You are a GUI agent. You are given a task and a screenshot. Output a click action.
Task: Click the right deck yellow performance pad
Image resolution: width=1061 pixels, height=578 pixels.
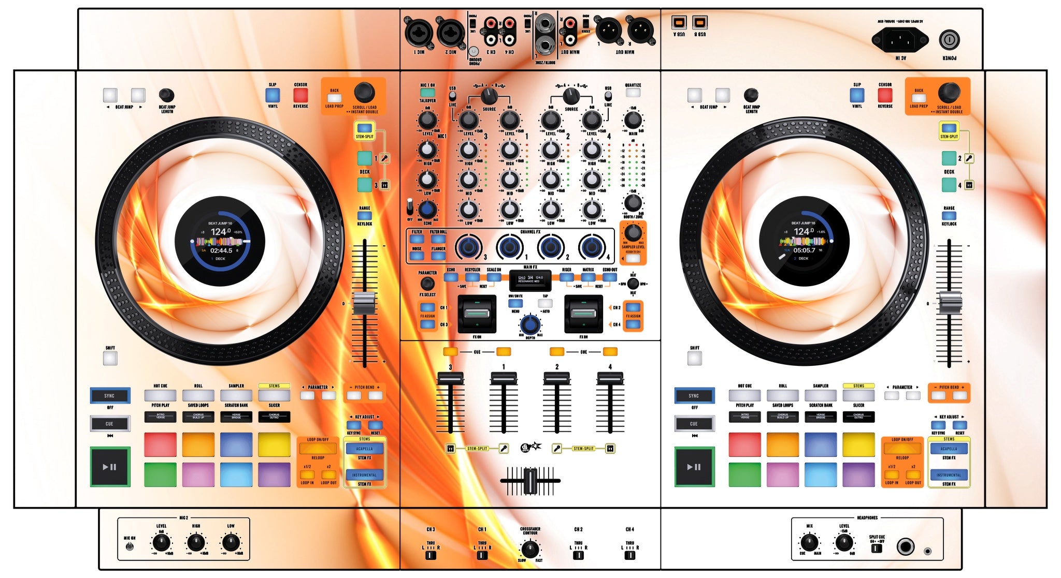[x=858, y=444]
